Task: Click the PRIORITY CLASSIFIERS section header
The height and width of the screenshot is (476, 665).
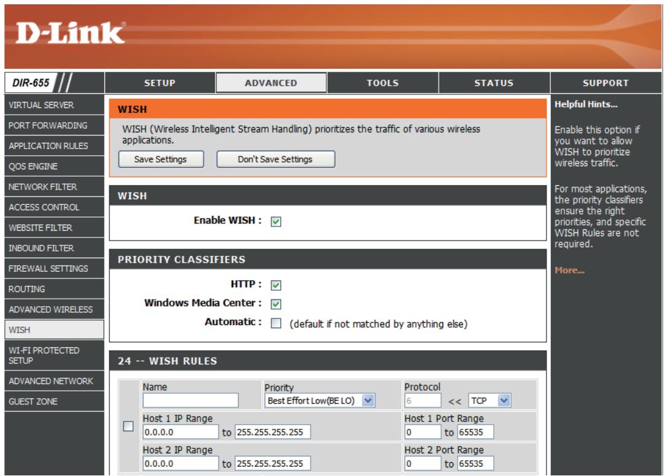Action: [328, 259]
